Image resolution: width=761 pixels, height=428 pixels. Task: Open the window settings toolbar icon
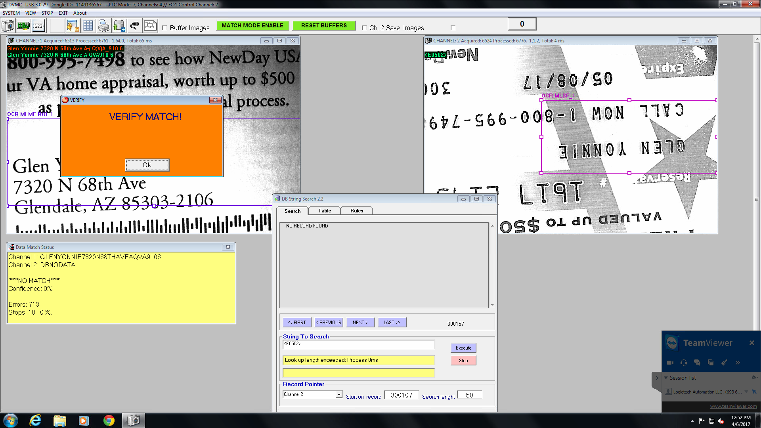pyautogui.click(x=73, y=26)
